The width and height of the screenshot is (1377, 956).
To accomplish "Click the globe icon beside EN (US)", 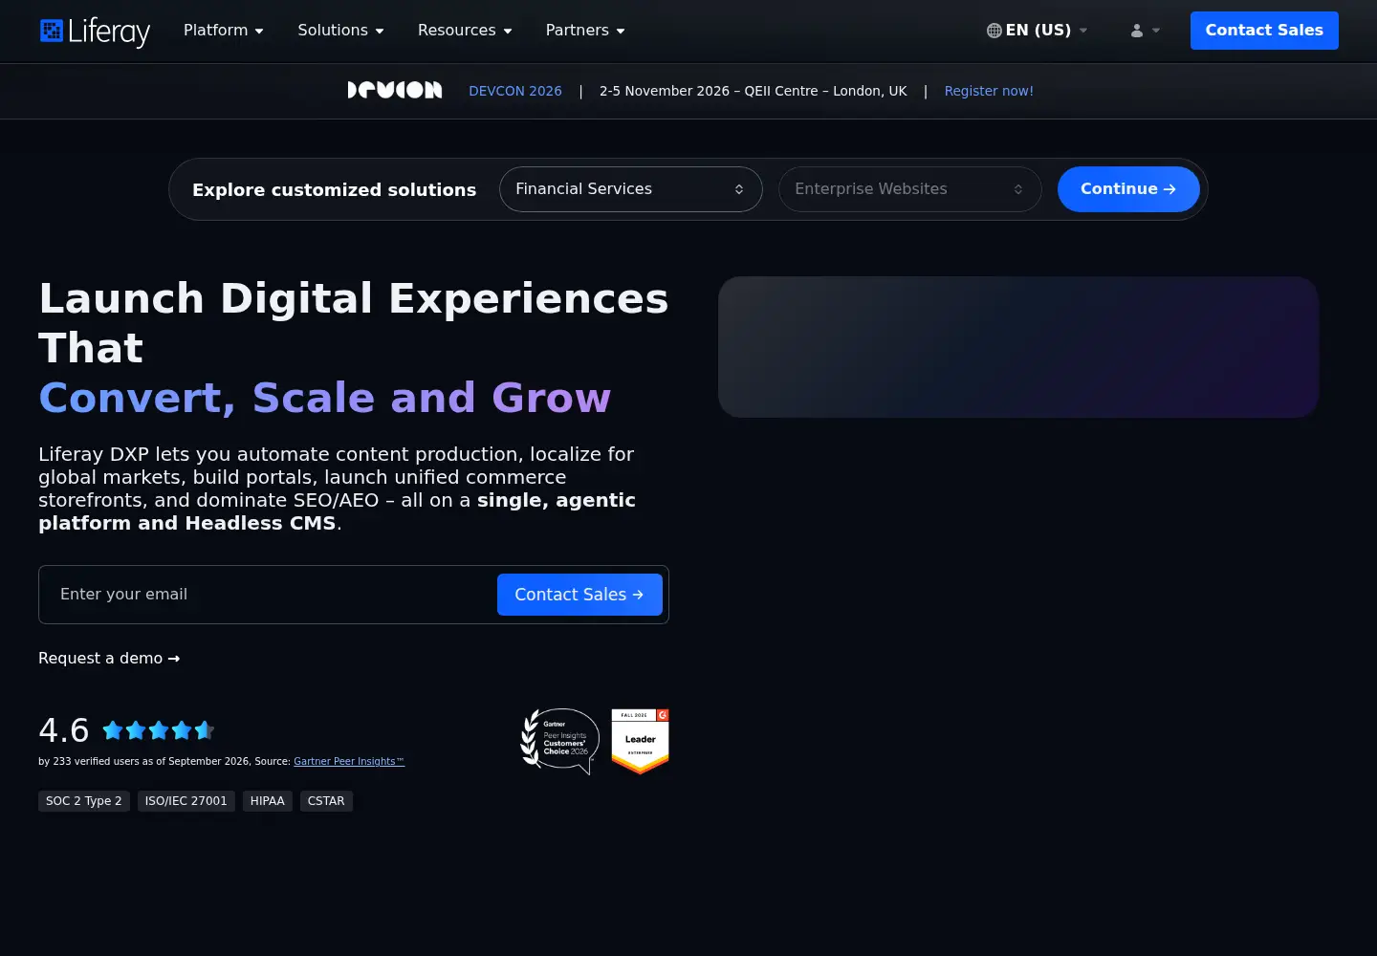I will tap(994, 31).
